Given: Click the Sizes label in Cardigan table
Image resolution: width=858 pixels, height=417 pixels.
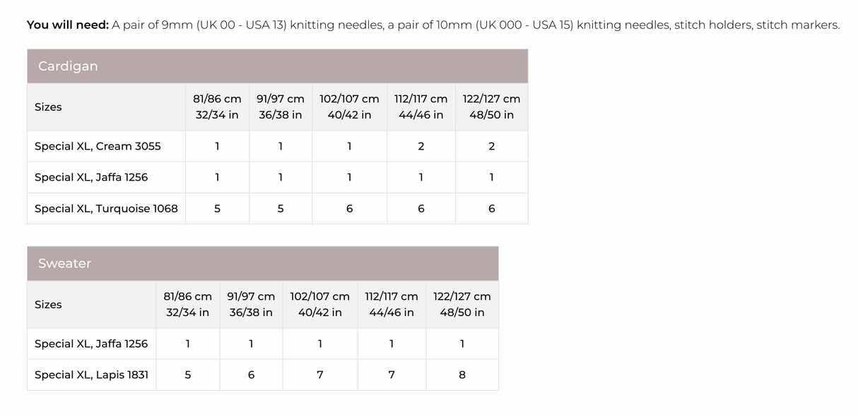Looking at the screenshot, I should coord(48,107).
